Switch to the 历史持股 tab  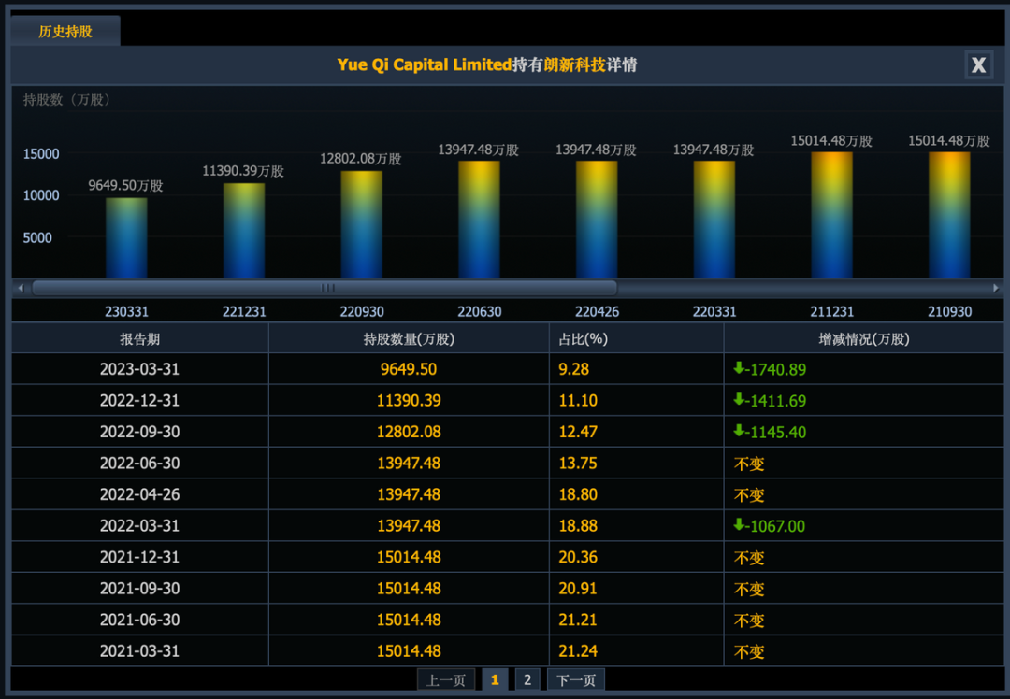tap(65, 32)
